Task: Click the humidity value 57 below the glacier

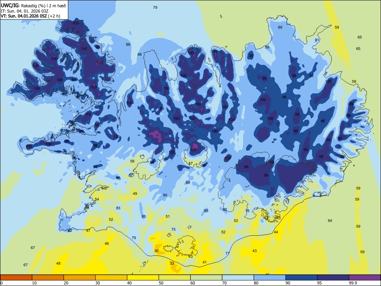Action: [x=190, y=164]
